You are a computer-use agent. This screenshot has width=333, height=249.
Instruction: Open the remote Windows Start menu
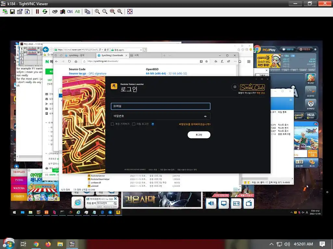[x=14, y=212]
